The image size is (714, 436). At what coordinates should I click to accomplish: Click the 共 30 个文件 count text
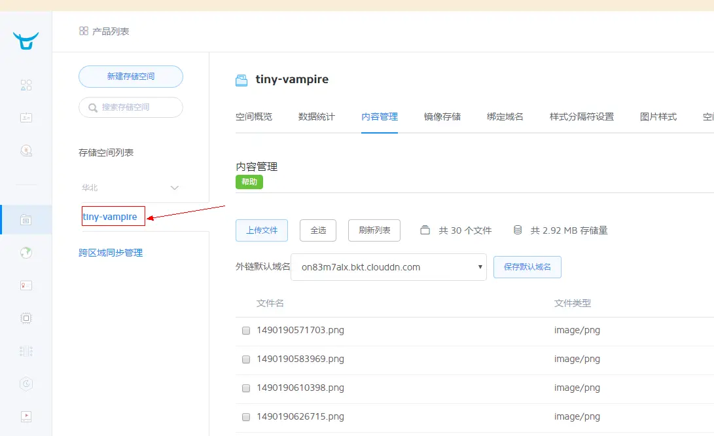465,230
